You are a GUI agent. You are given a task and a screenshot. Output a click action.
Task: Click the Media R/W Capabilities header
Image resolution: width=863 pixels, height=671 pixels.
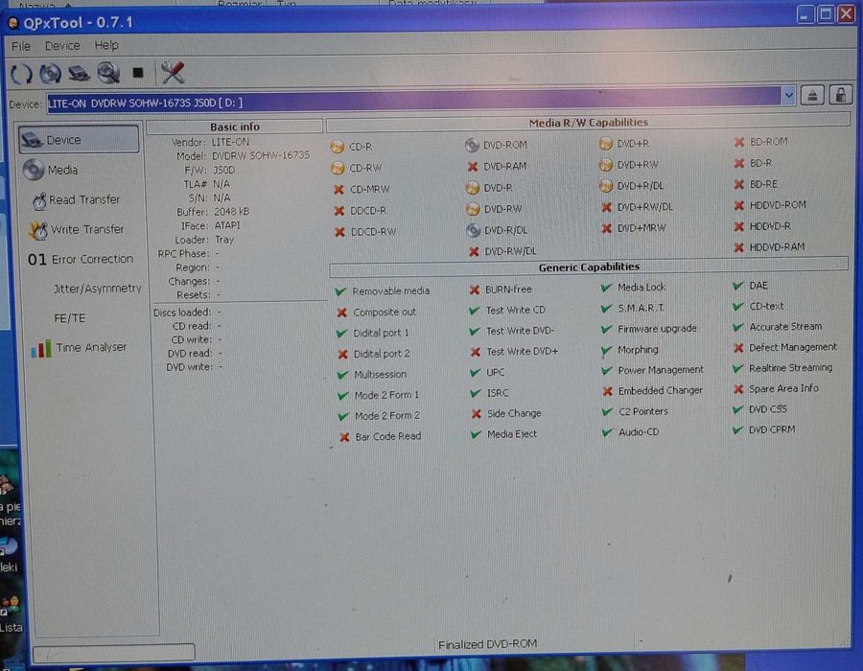[588, 123]
